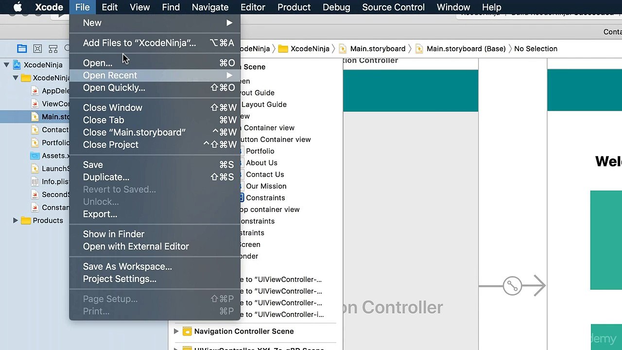Click the Contact storyboard file icon
Image resolution: width=622 pixels, height=350 pixels.
pyautogui.click(x=35, y=130)
